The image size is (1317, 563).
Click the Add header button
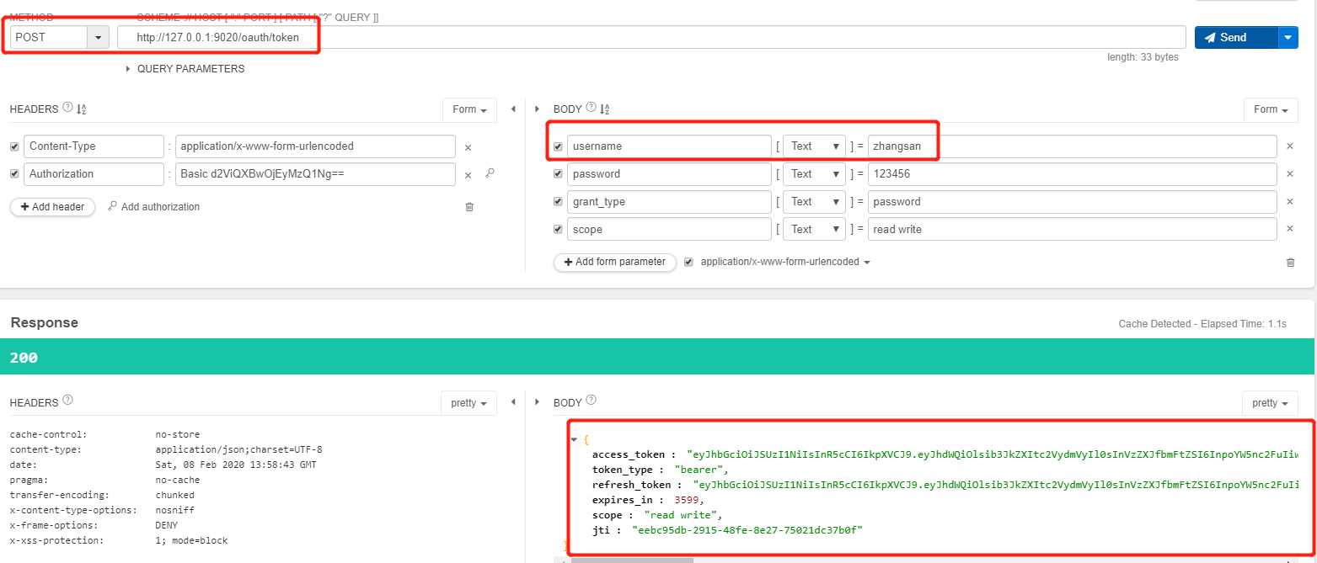52,207
